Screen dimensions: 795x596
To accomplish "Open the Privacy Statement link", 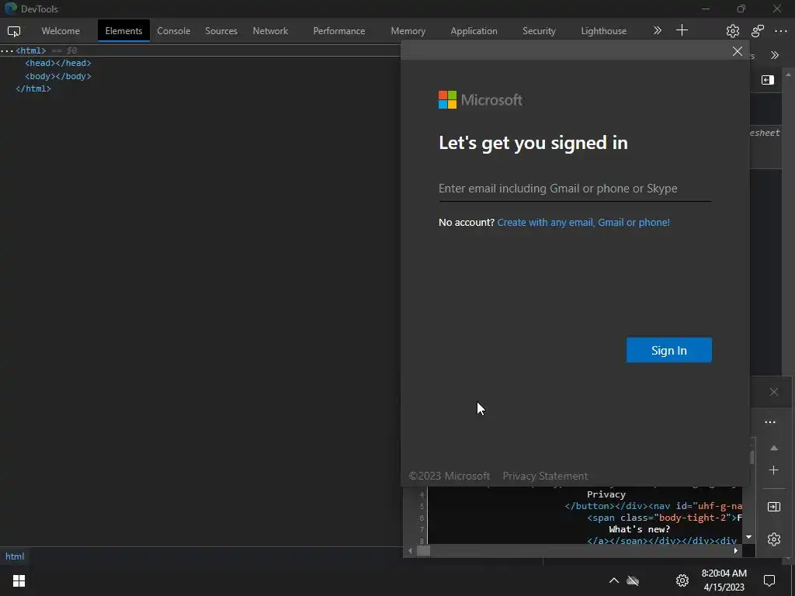I will click(545, 476).
